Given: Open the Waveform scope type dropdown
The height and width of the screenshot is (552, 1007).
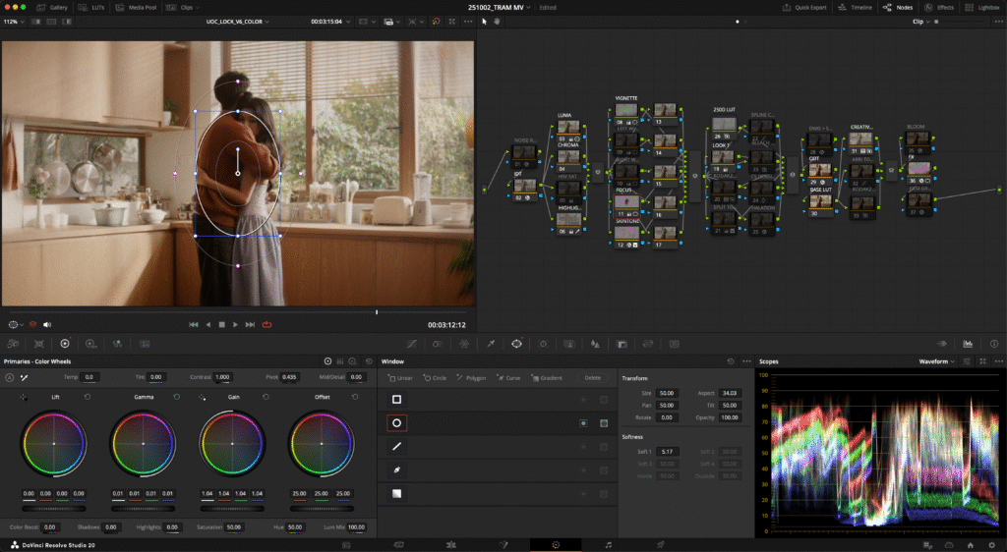Looking at the screenshot, I should (939, 361).
